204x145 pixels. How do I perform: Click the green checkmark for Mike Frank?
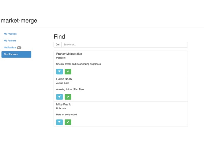(68, 122)
